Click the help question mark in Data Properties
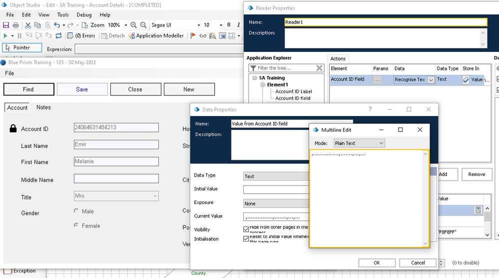 coord(370,109)
